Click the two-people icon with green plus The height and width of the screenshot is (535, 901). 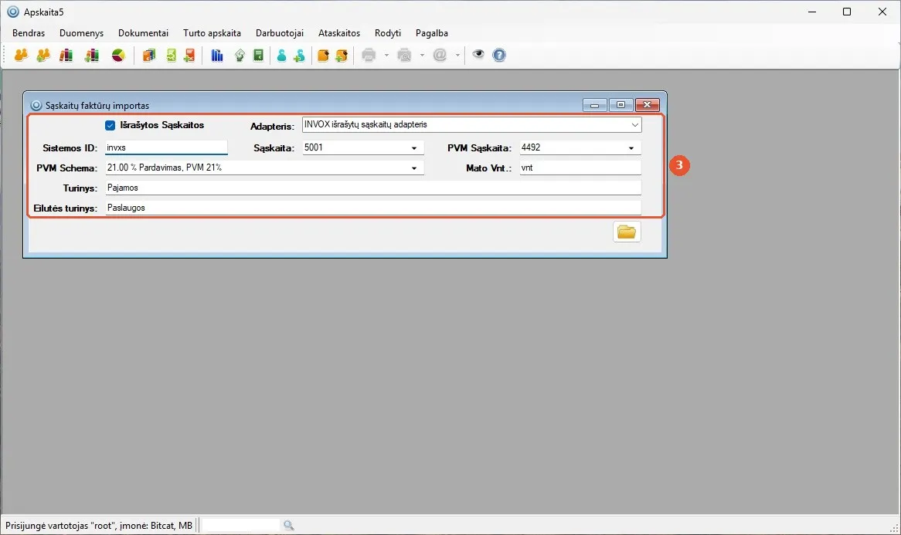43,55
